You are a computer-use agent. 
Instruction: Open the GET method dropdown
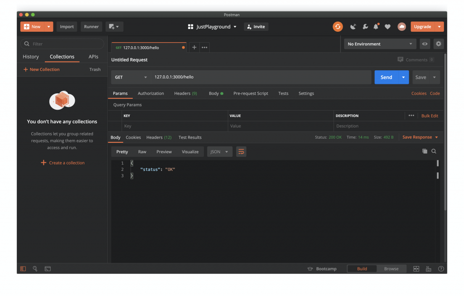point(131,77)
